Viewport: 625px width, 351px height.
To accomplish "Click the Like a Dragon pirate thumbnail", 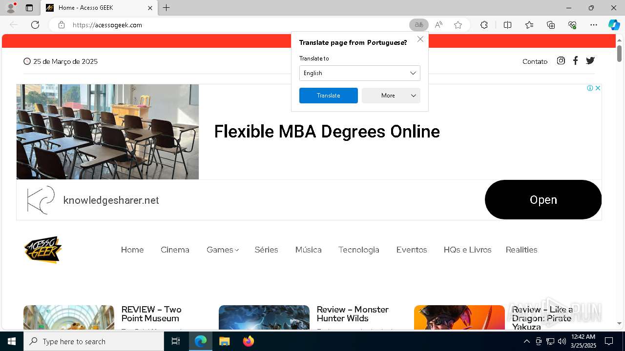I will pyautogui.click(x=459, y=317).
